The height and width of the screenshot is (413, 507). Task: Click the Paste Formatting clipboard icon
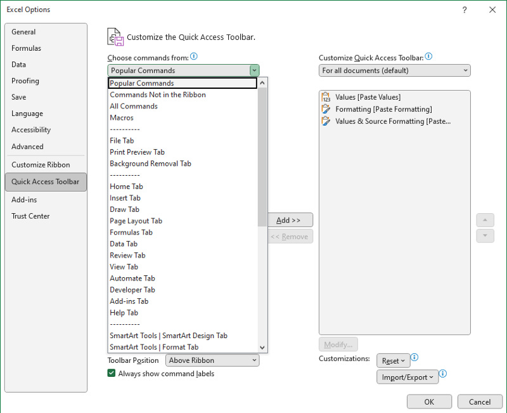[x=326, y=109]
